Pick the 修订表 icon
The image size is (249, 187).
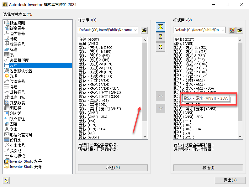pyautogui.click(x=7, y=140)
